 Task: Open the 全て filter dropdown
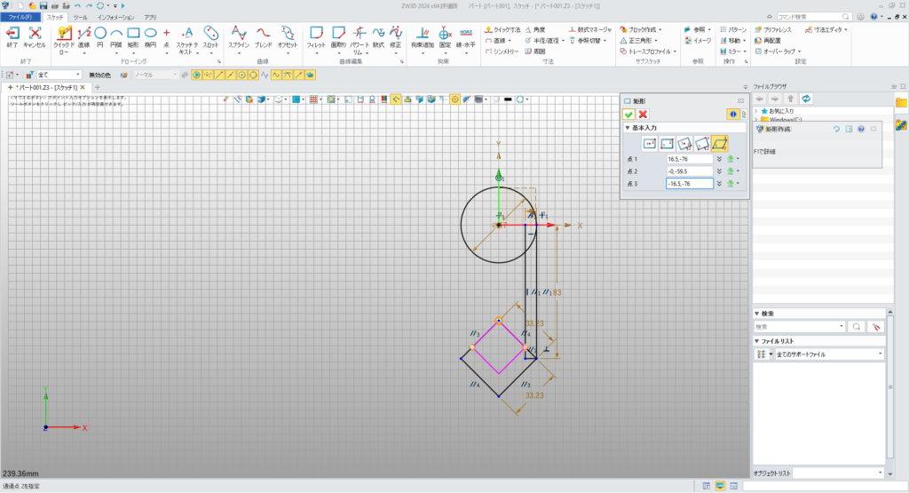[x=59, y=75]
